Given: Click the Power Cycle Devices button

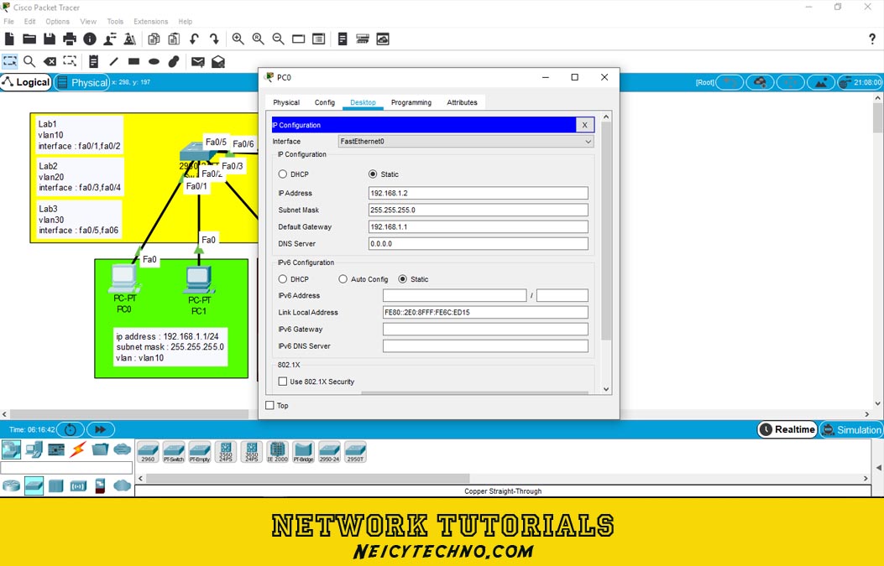Looking at the screenshot, I should pos(70,429).
